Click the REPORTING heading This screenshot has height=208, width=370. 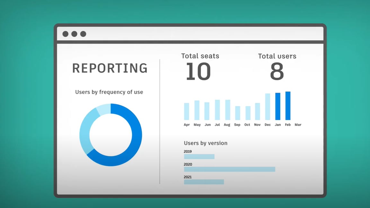(110, 68)
